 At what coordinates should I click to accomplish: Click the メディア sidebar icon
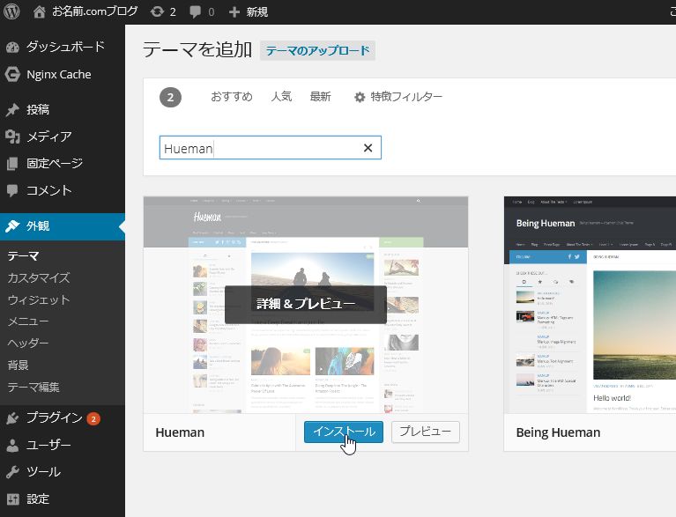(12, 137)
